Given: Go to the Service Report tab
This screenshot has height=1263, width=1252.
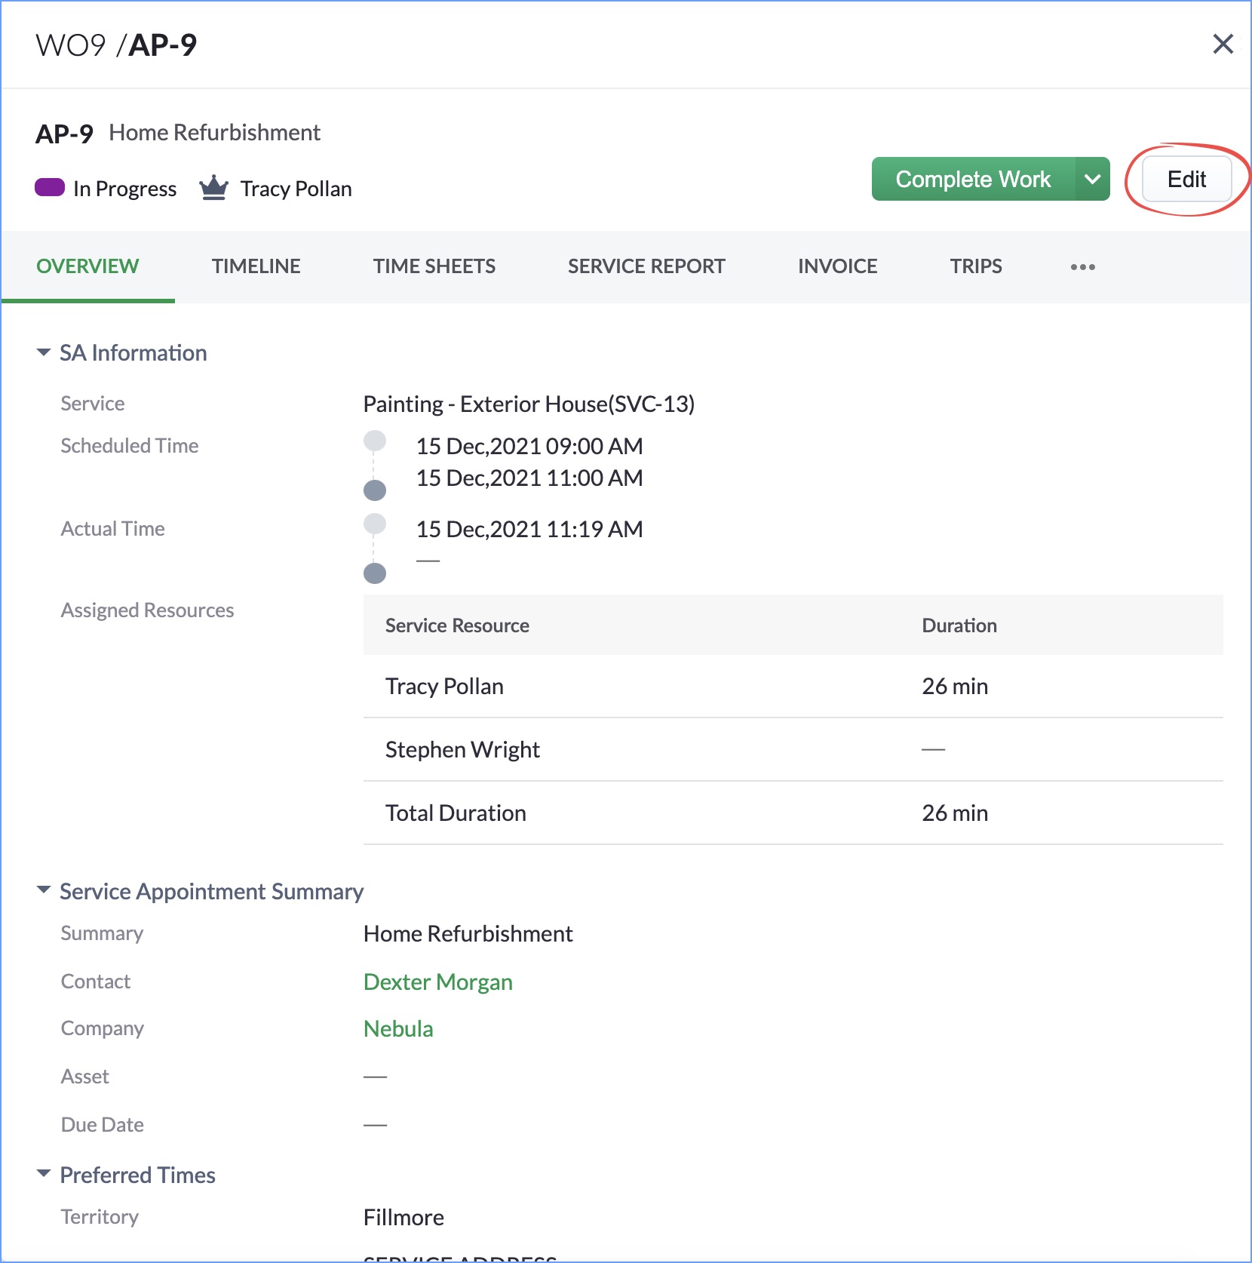Looking at the screenshot, I should [646, 266].
